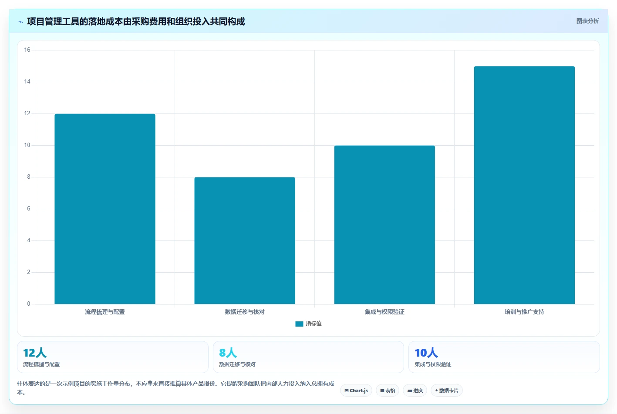This screenshot has height=414, width=617.
Task: Click the 10人 value text
Action: [426, 353]
